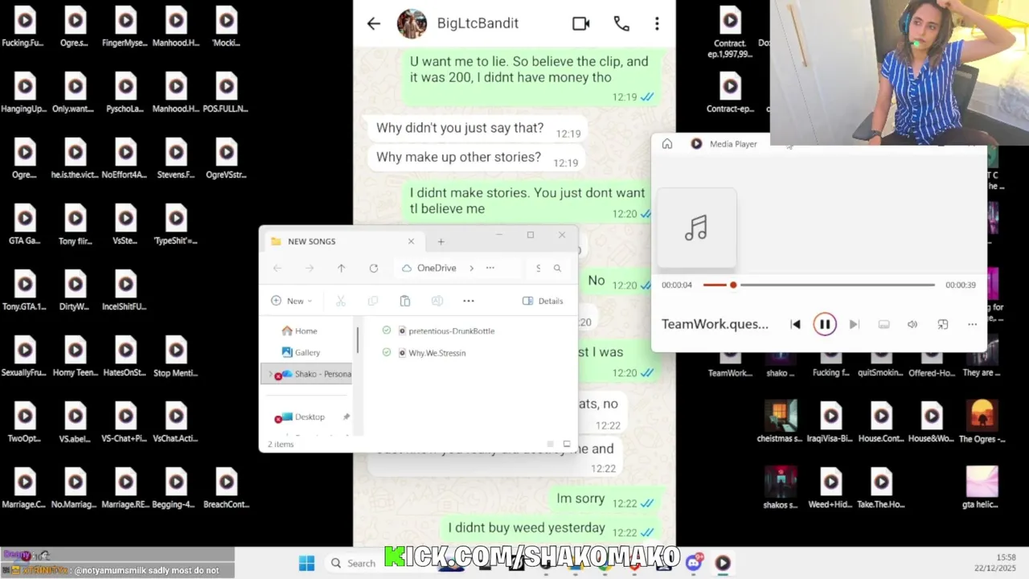Viewport: 1029px width, 579px height.
Task: Skip to previous track in Media Player
Action: 795,324
